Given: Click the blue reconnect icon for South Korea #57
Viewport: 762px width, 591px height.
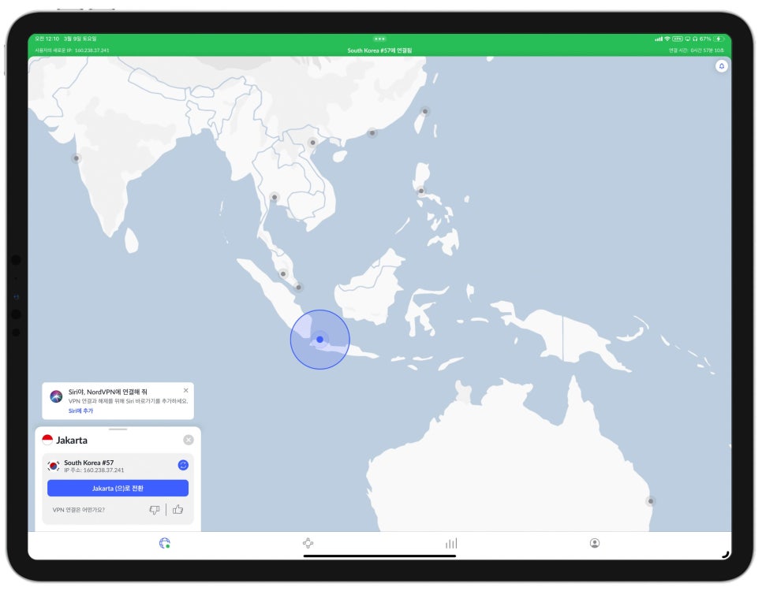Looking at the screenshot, I should 183,465.
